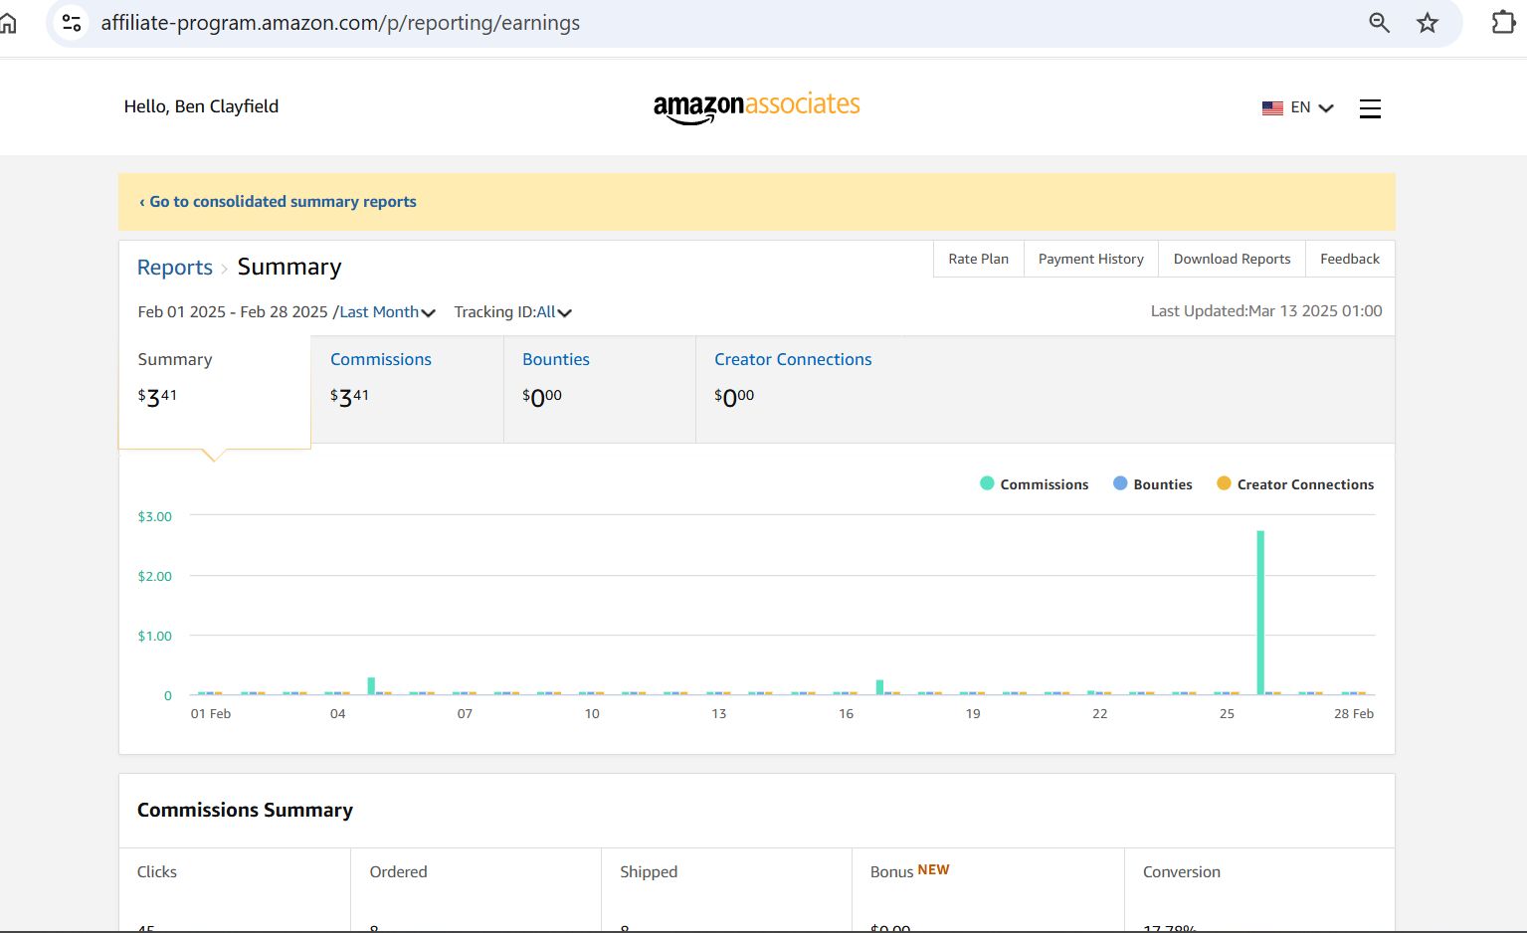1527x933 pixels.
Task: Click the Hello, Ben Clayfield greeting
Action: click(201, 106)
